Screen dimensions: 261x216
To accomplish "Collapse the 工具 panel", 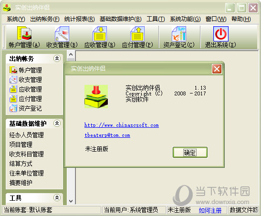I will coord(57,198).
